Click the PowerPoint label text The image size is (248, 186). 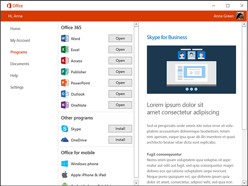pyautogui.click(x=80, y=83)
